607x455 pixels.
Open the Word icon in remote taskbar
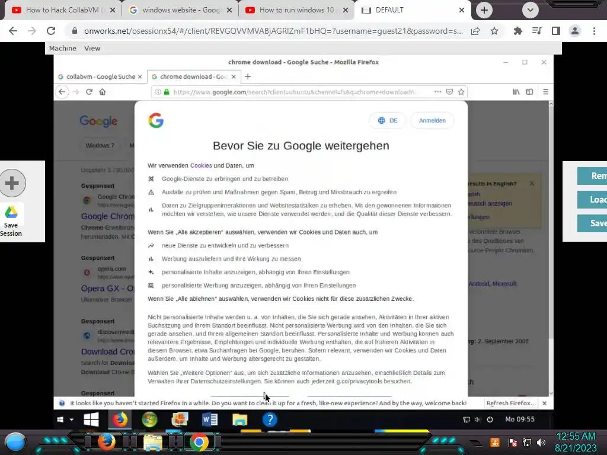(x=209, y=419)
